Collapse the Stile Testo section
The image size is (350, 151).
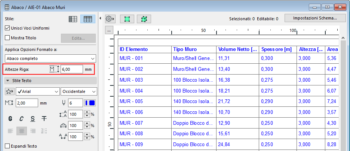(50, 80)
